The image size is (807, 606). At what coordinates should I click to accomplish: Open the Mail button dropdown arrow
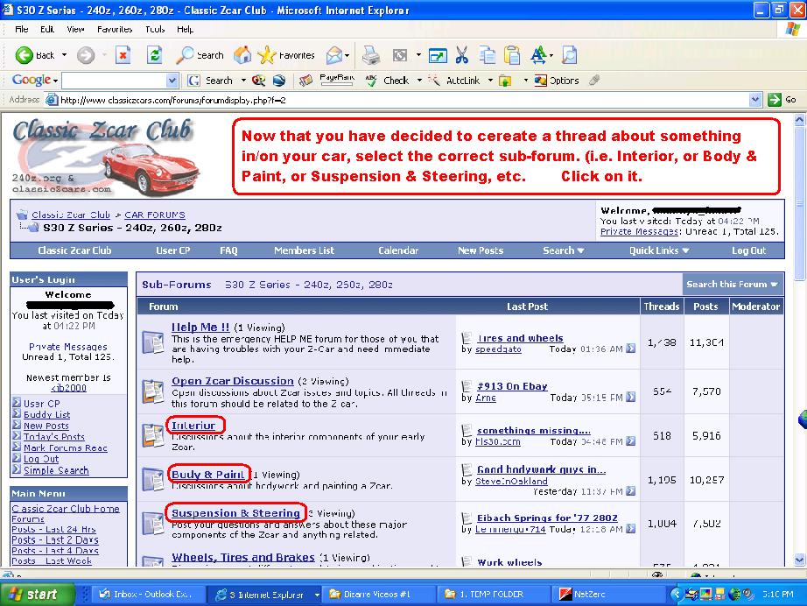pyautogui.click(x=347, y=55)
